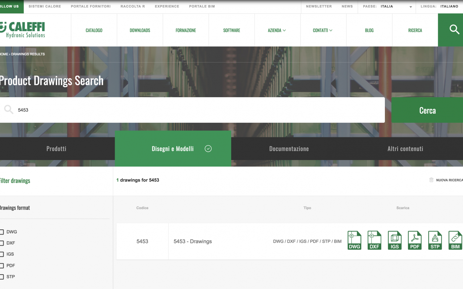Click the '1 drawings for 5453' summary text
The width and height of the screenshot is (463, 289).
tap(138, 180)
